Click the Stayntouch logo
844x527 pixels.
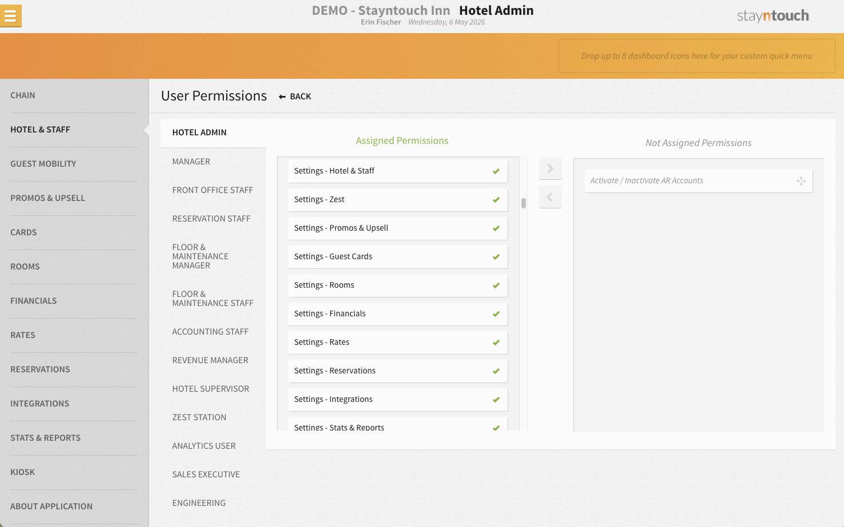click(x=773, y=16)
